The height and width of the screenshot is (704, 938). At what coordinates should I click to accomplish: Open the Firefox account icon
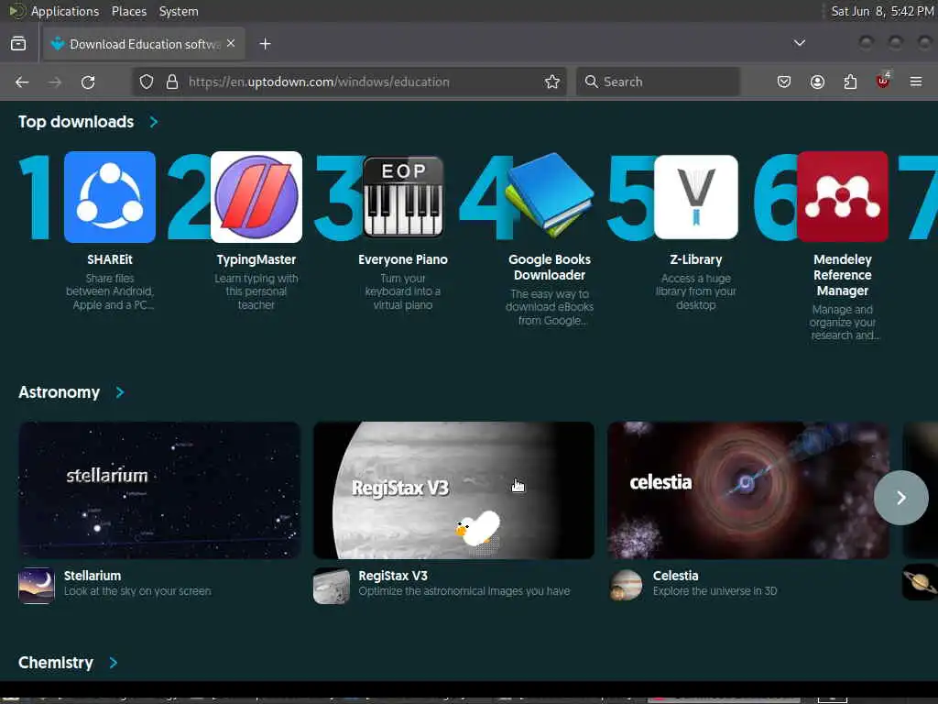[x=817, y=82]
